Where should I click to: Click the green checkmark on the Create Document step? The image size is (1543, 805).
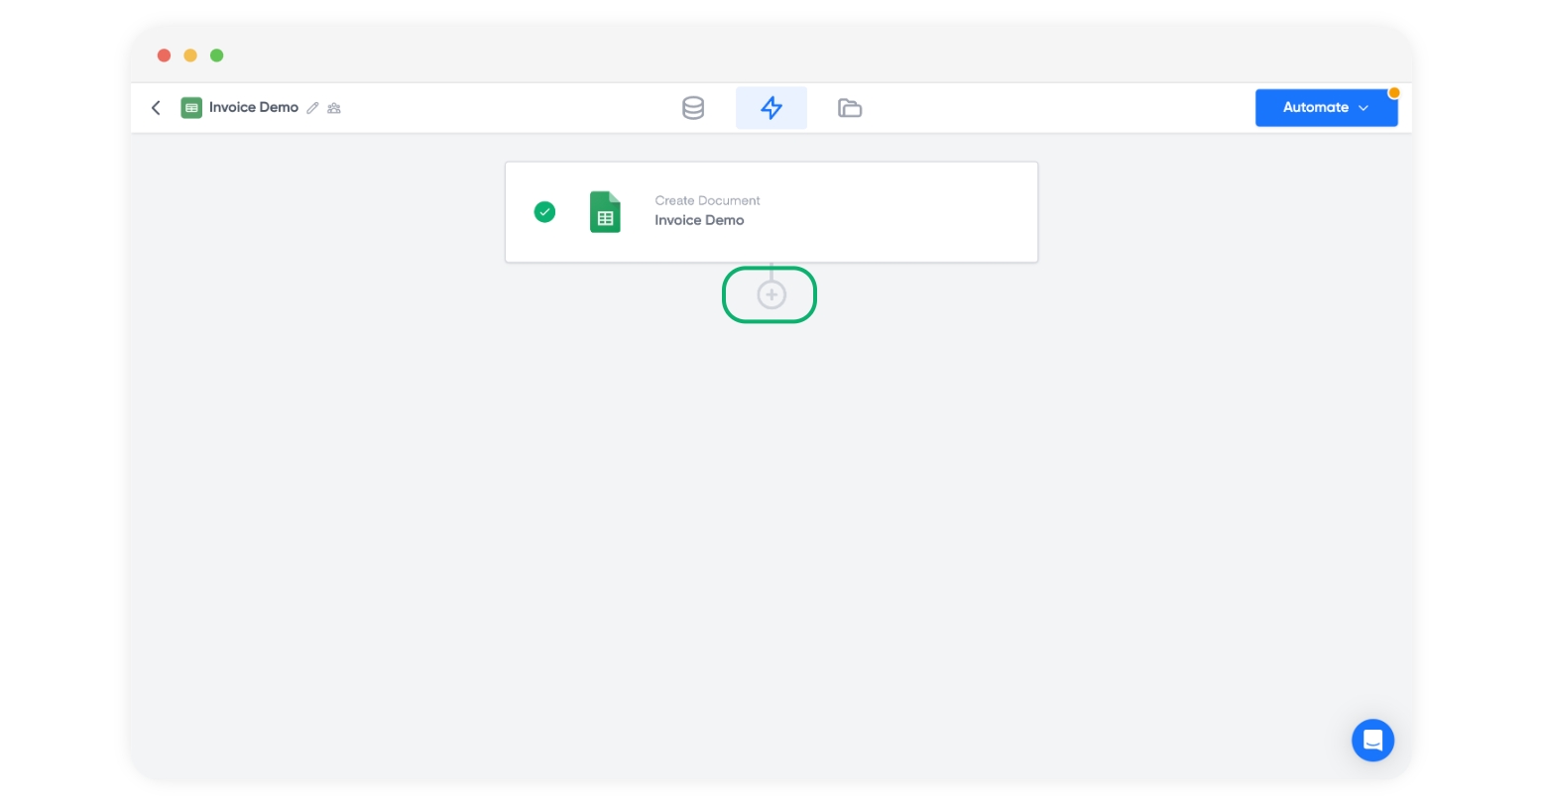(544, 212)
